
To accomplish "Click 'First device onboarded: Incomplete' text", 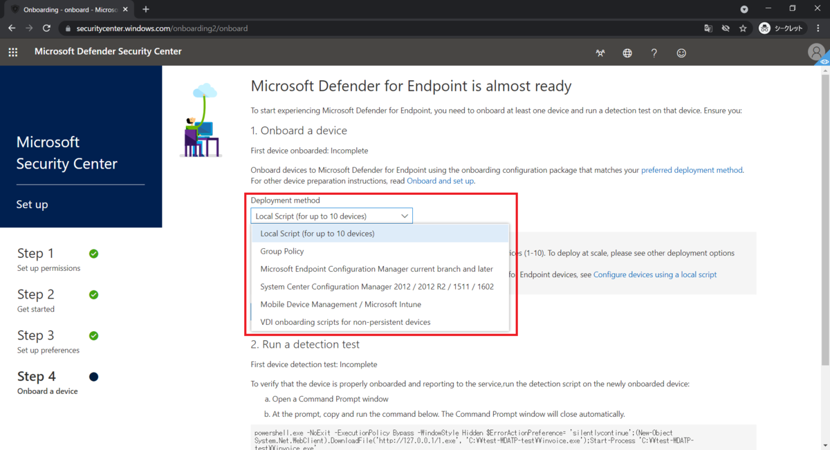I will coord(309,151).
